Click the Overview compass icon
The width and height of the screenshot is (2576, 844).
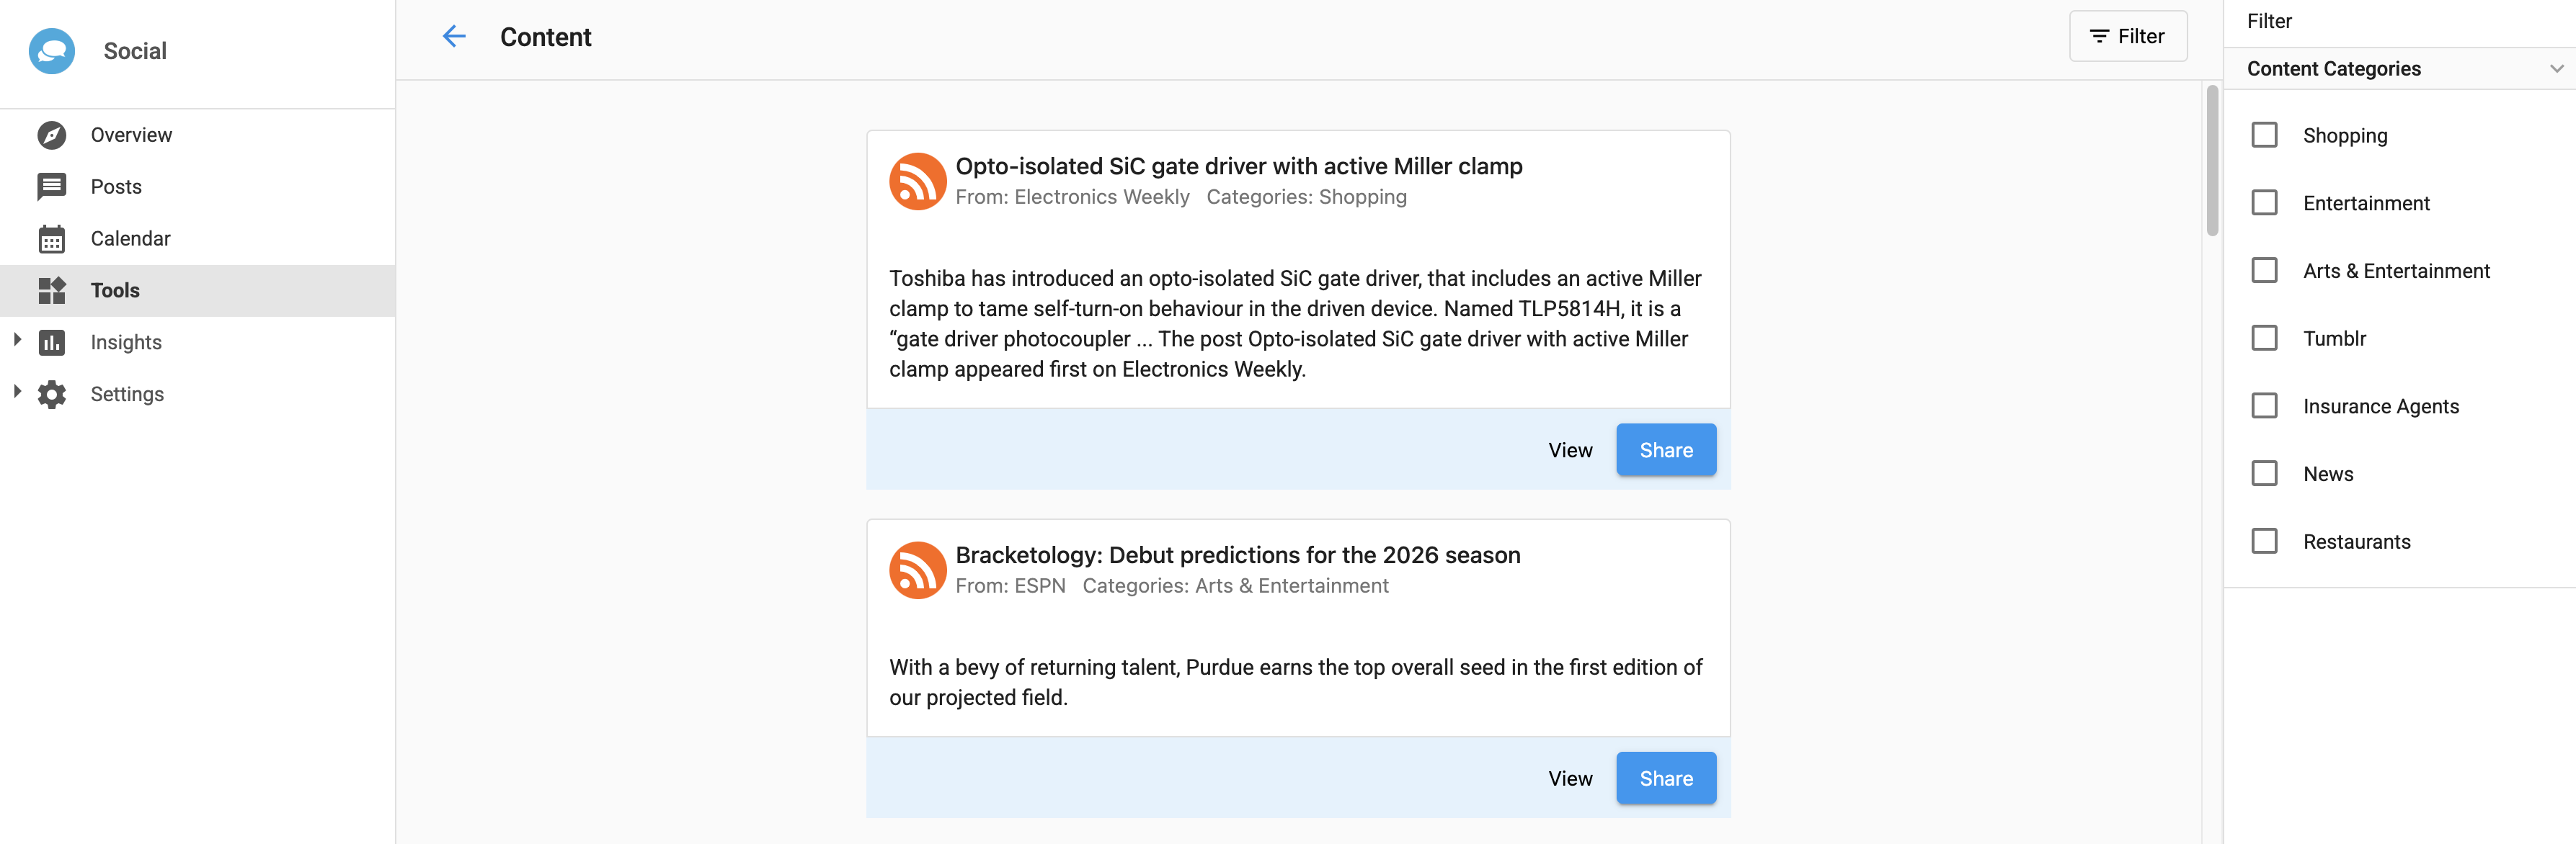point(52,135)
